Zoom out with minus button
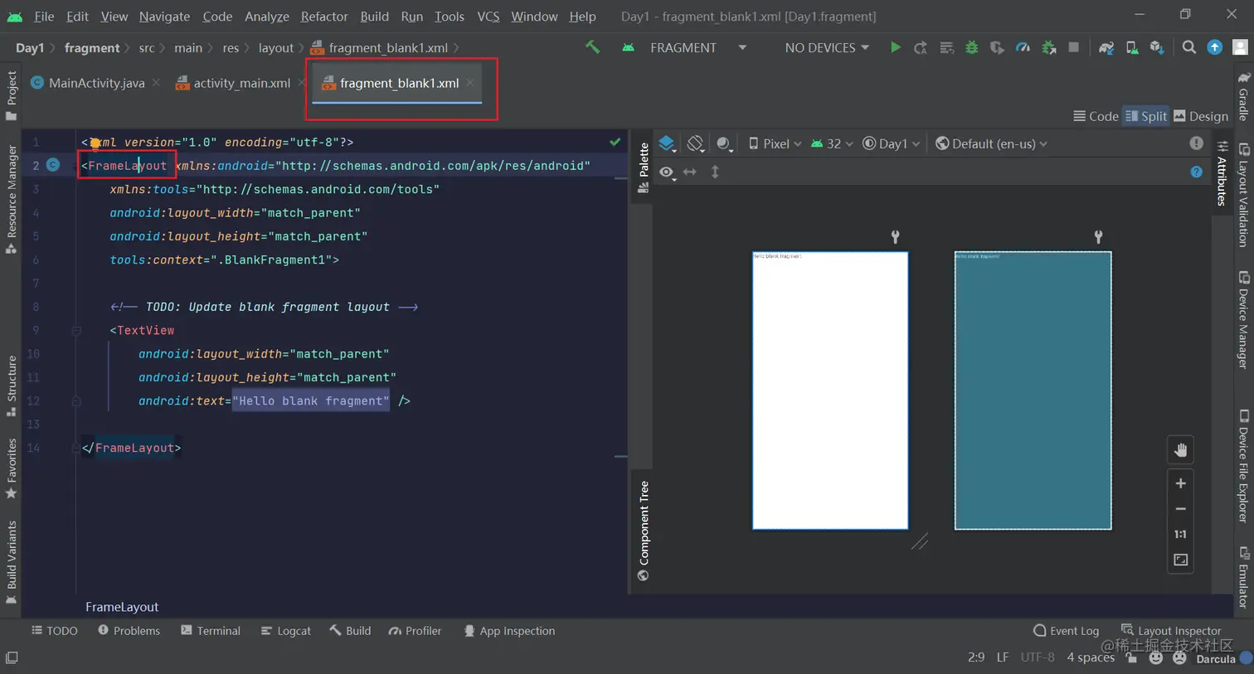The image size is (1254, 674). [x=1180, y=509]
